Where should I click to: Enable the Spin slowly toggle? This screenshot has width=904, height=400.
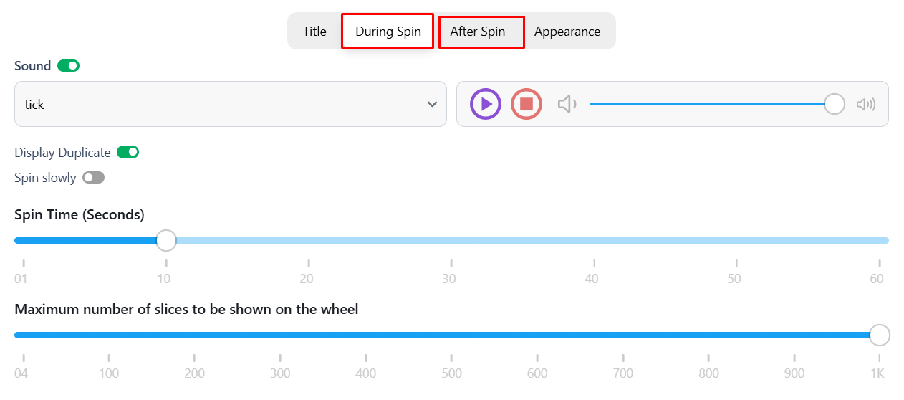coord(94,178)
